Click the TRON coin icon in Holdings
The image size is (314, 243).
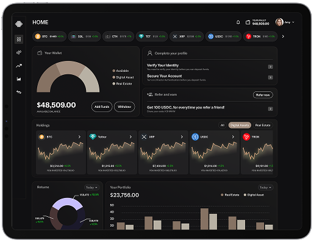[x=246, y=137]
